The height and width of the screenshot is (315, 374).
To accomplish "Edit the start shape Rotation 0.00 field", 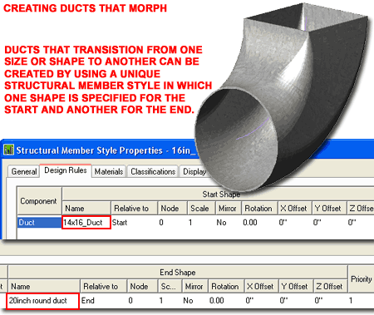I will click(x=250, y=223).
